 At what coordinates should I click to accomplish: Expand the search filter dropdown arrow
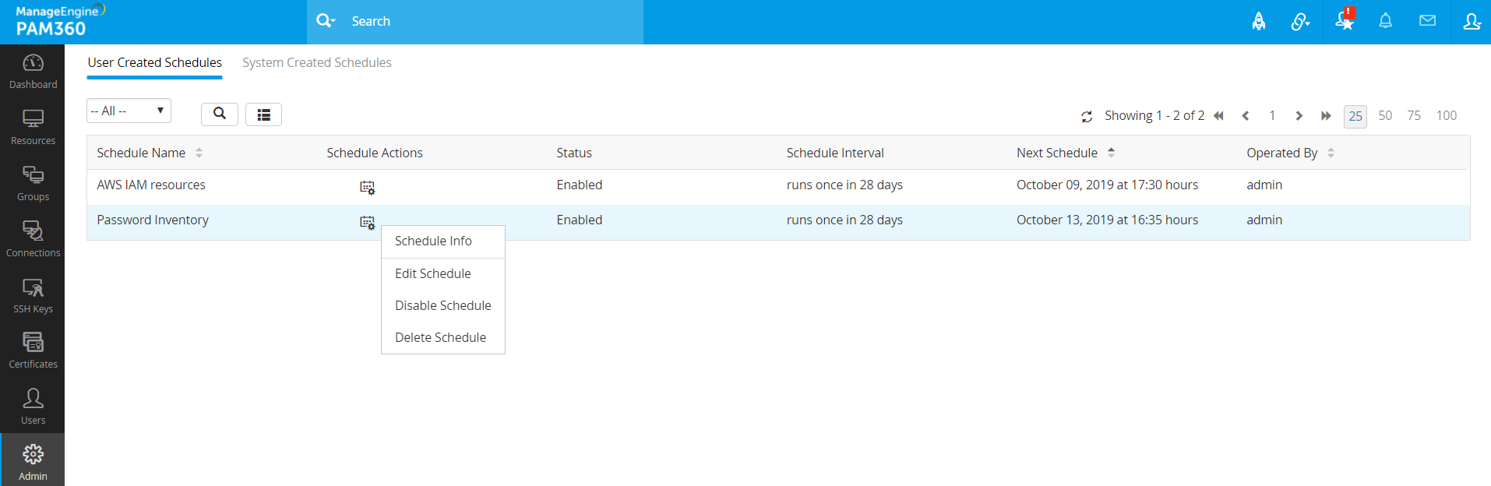click(326, 21)
